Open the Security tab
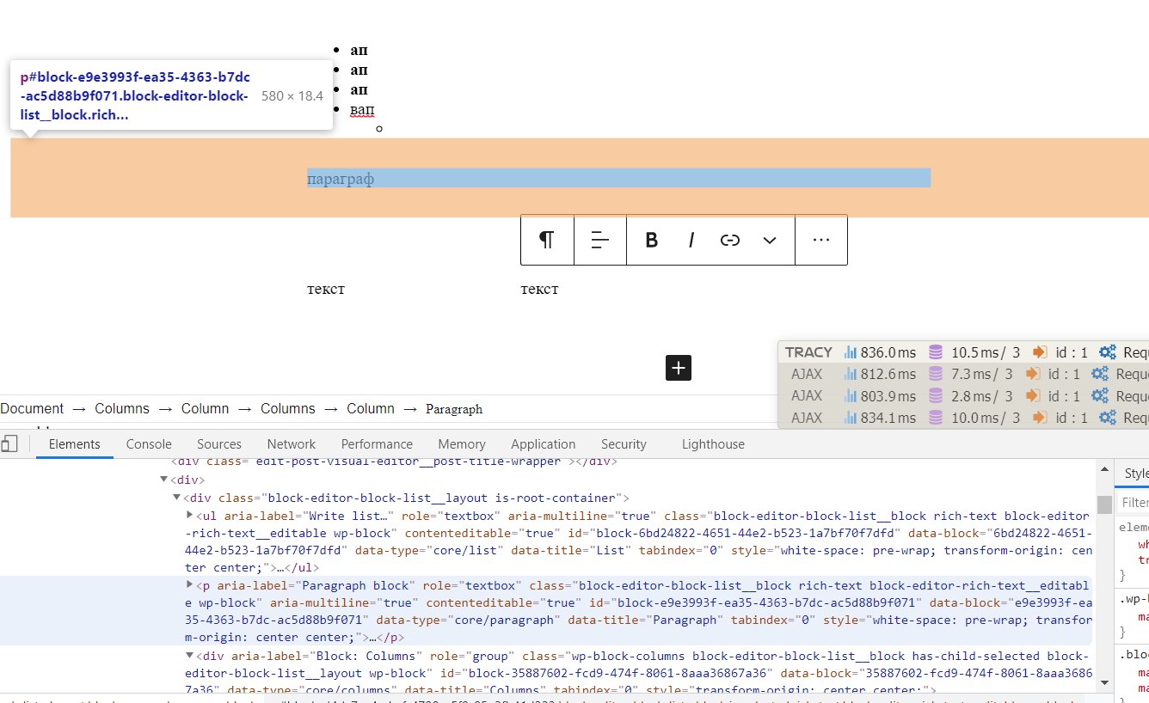Screen dimensions: 1149x703 pyautogui.click(x=624, y=444)
